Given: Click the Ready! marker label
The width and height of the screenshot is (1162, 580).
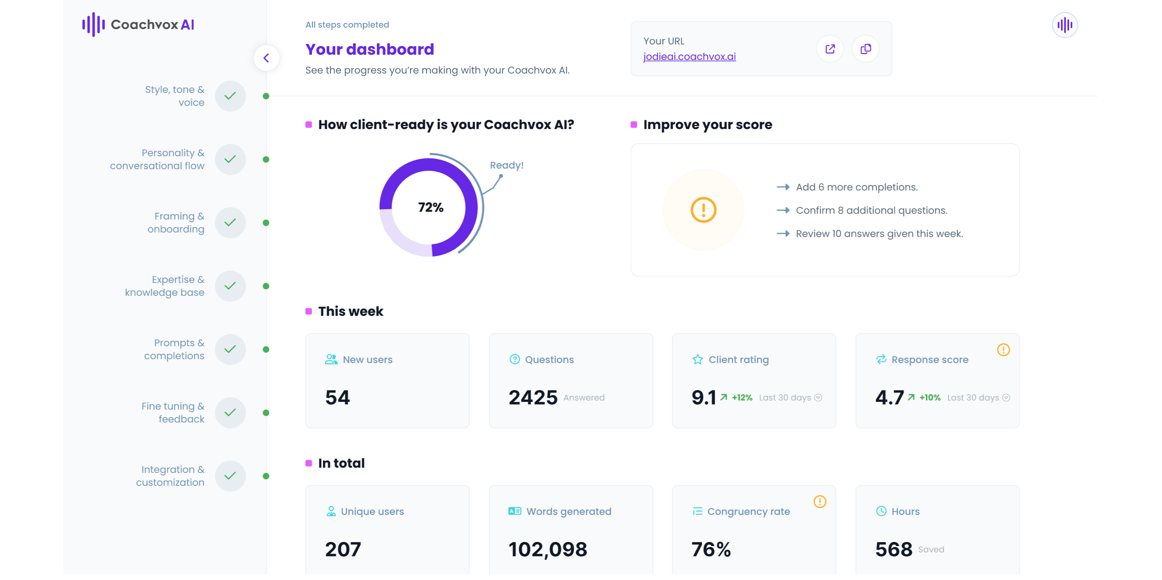Looking at the screenshot, I should (x=507, y=165).
